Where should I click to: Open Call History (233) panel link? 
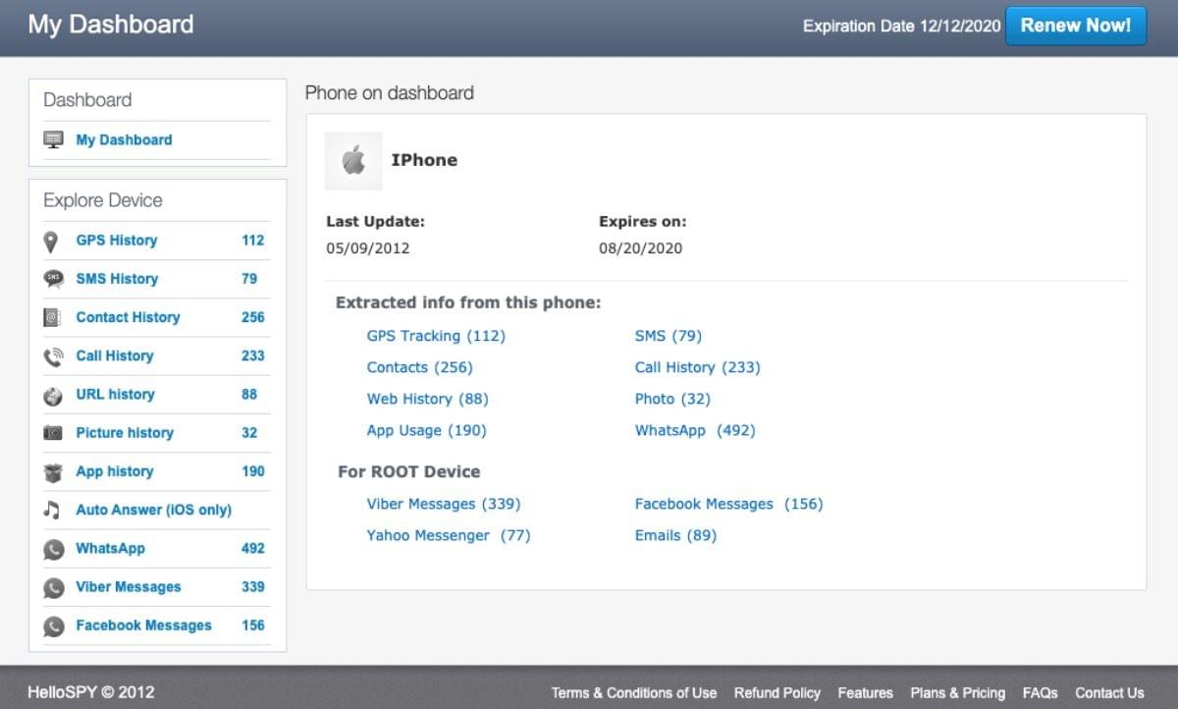[698, 367]
